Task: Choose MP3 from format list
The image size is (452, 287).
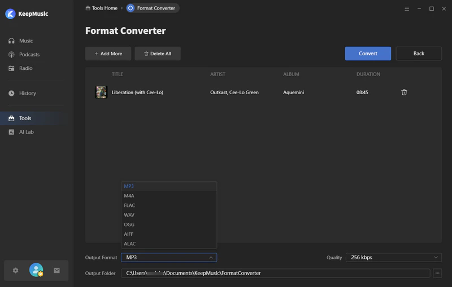Action: click(169, 186)
